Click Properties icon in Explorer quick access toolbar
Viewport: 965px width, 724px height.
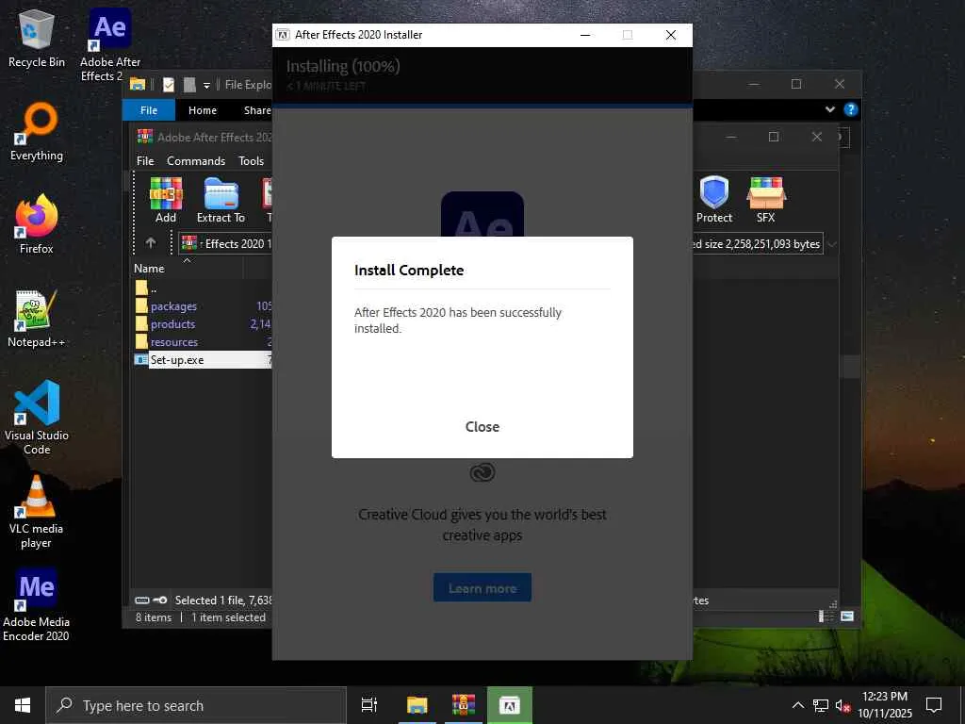click(169, 84)
